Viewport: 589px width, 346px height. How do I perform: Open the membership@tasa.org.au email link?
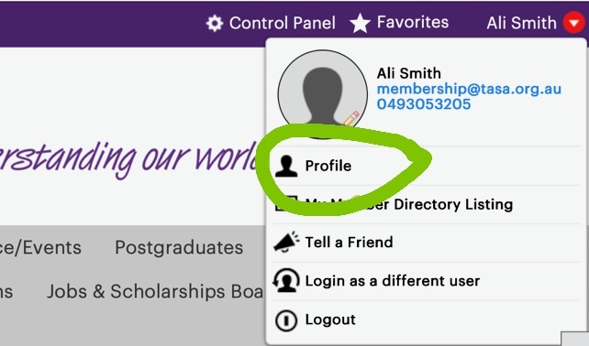click(469, 89)
